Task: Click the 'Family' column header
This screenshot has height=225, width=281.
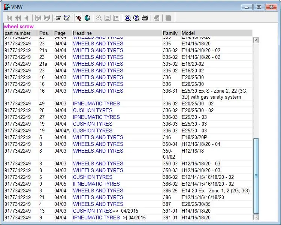Action: (x=171, y=33)
